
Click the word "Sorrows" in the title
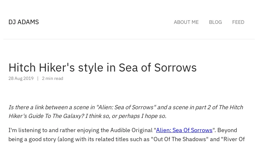175,68
